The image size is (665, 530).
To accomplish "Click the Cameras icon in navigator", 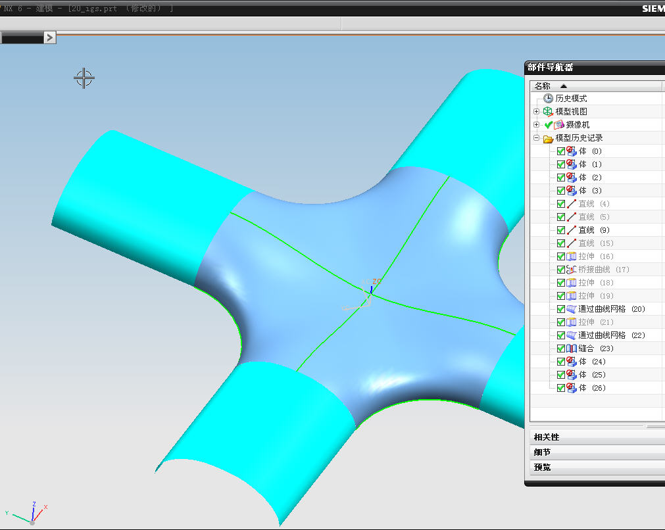I will (559, 125).
